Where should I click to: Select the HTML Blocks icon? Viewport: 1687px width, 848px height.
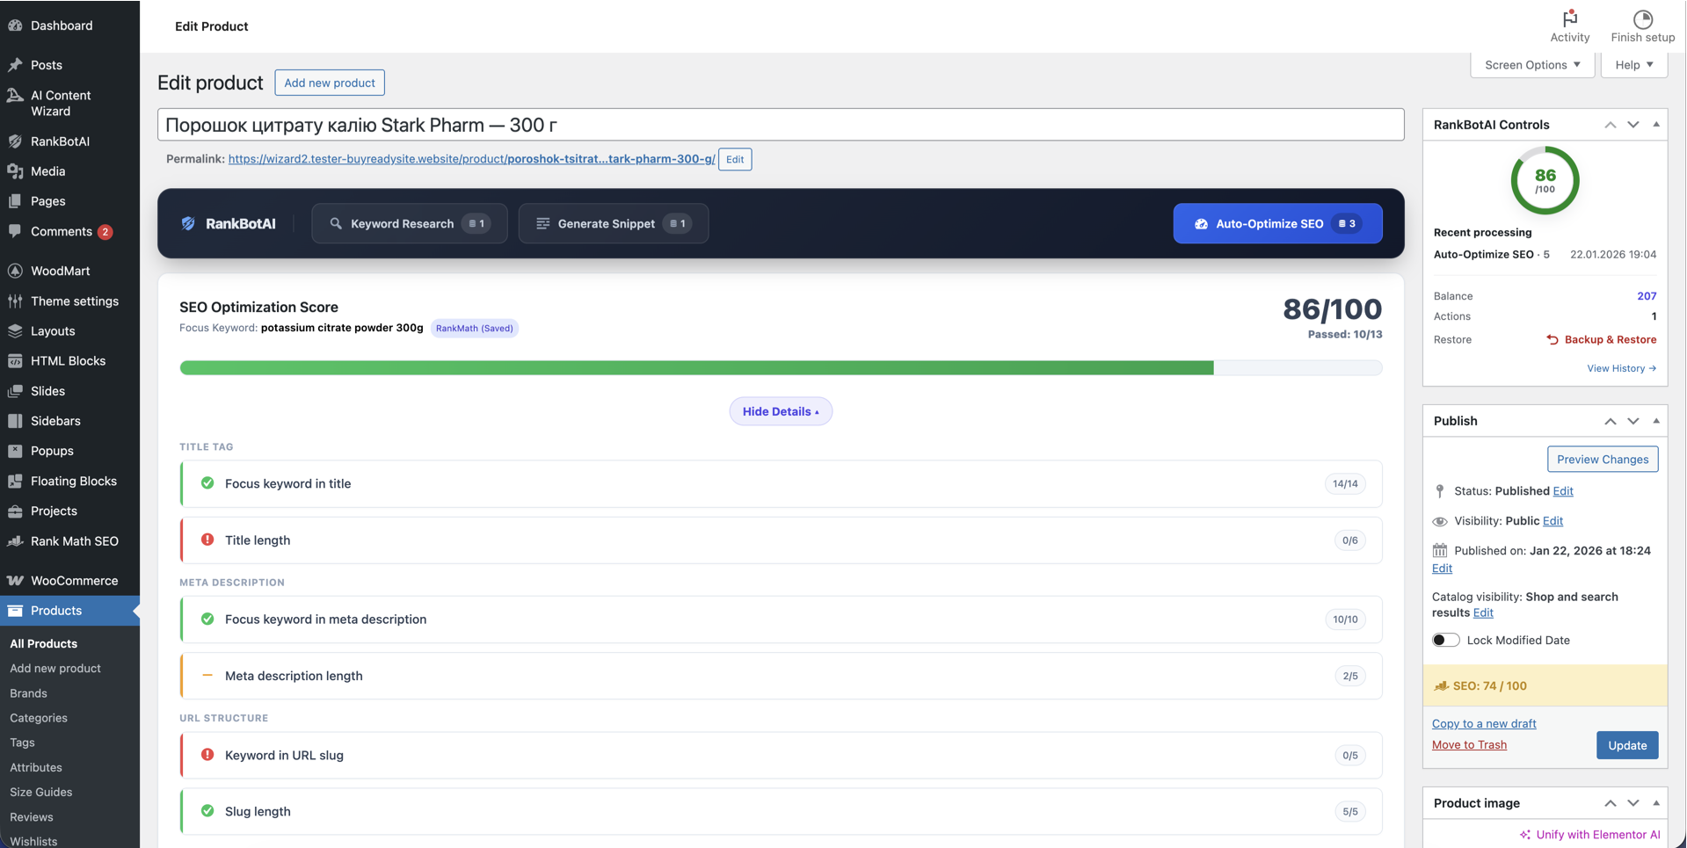tap(16, 360)
